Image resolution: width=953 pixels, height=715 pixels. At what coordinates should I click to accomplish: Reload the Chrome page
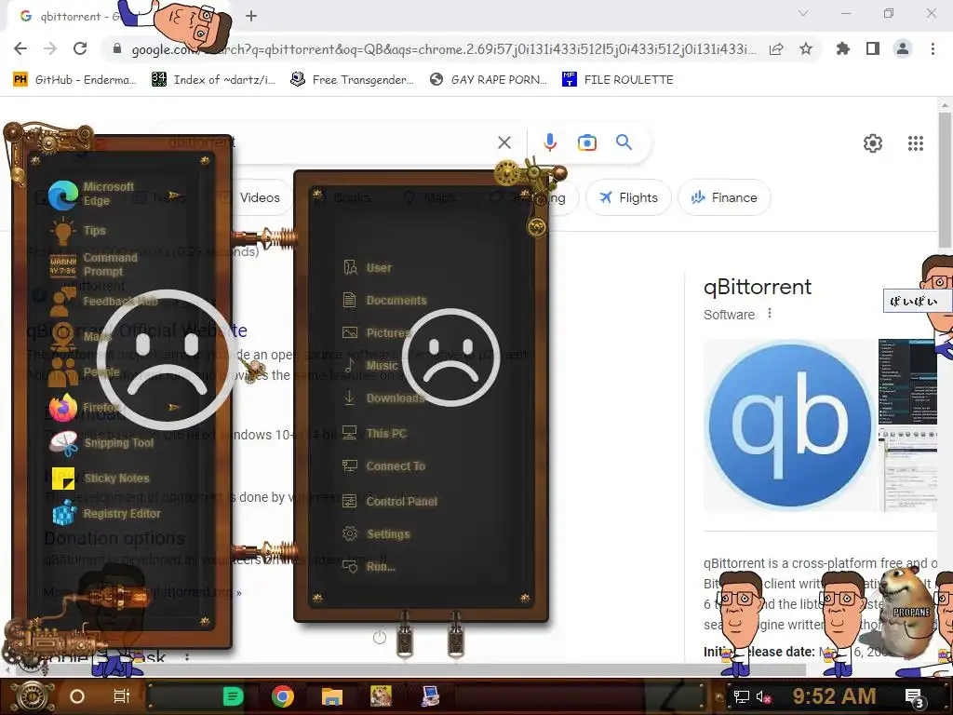80,48
